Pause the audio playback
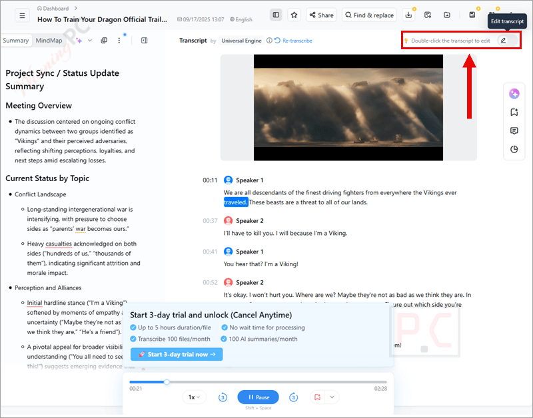This screenshot has width=533, height=418. point(258,397)
